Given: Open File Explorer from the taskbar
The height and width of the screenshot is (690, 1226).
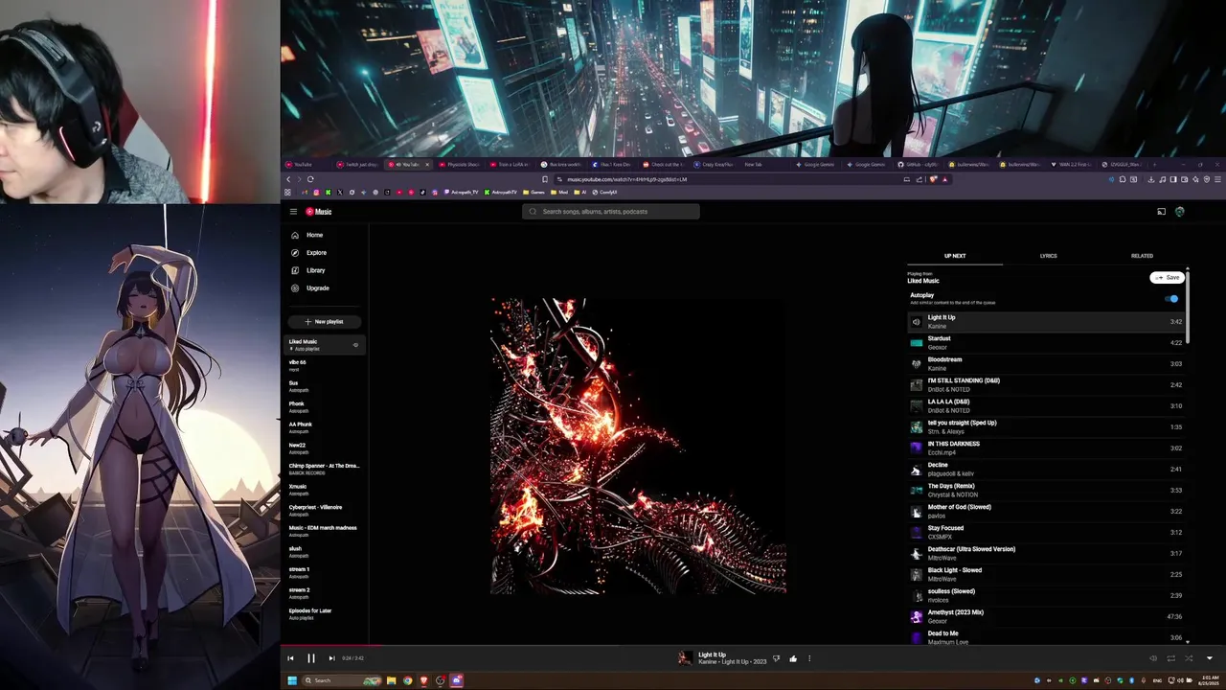Looking at the screenshot, I should (391, 680).
